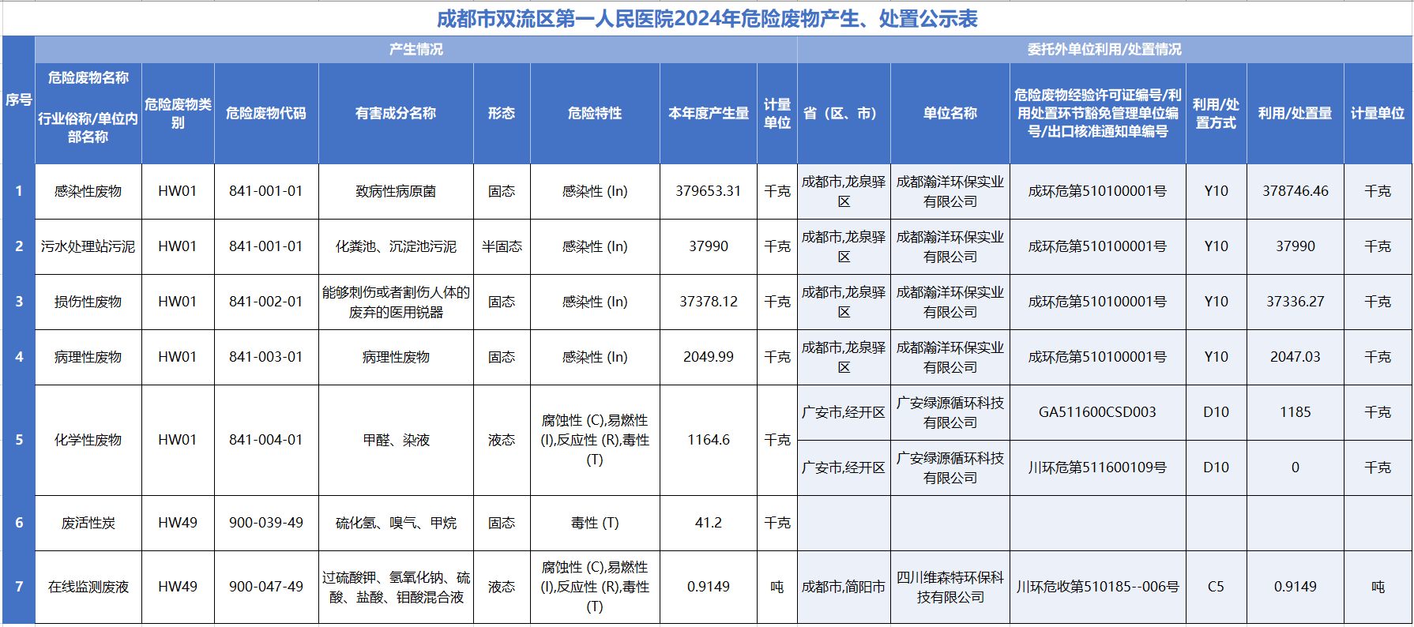Screen dimensions: 1414x627
Task: Click the row number 7 cell
Action: [x=19, y=587]
